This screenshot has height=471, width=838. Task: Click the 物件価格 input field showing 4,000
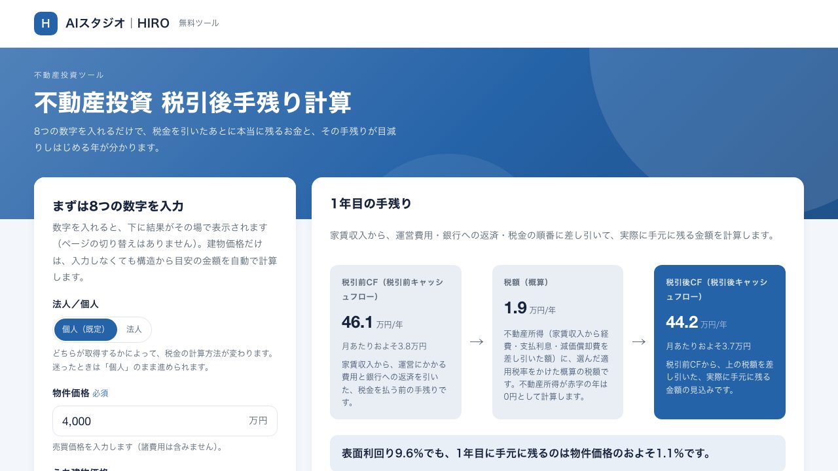point(165,421)
